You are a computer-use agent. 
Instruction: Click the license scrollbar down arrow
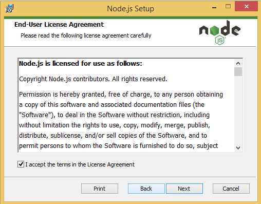(238, 147)
